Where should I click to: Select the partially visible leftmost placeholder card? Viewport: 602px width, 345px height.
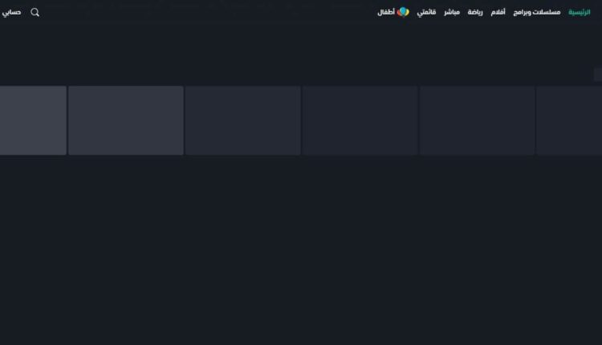(33, 120)
